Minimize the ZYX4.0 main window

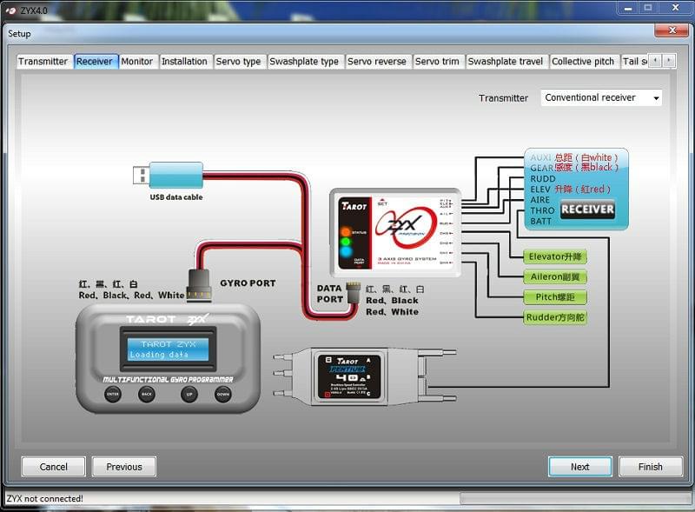coord(627,8)
